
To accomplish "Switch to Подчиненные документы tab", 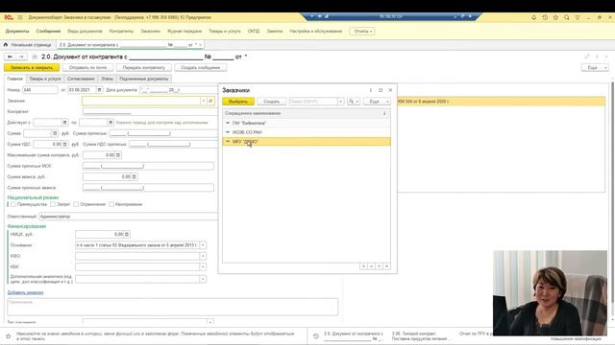I will (x=144, y=79).
